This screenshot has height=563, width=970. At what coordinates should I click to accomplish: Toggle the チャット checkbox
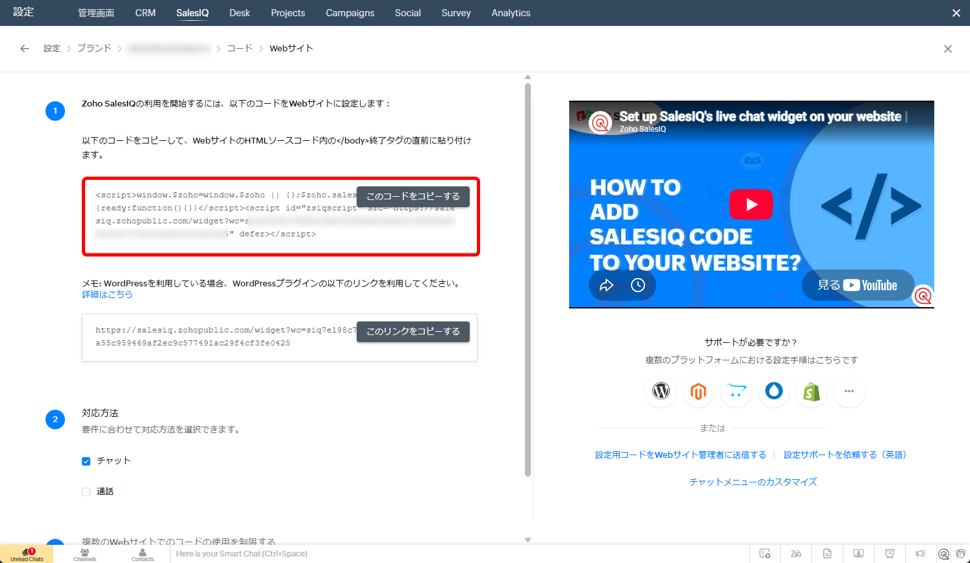[x=86, y=461]
